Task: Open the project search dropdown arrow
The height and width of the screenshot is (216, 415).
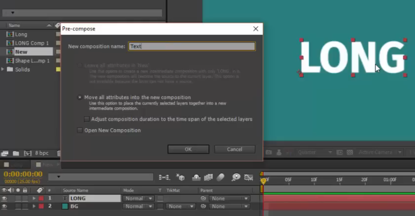Action: [13, 13]
